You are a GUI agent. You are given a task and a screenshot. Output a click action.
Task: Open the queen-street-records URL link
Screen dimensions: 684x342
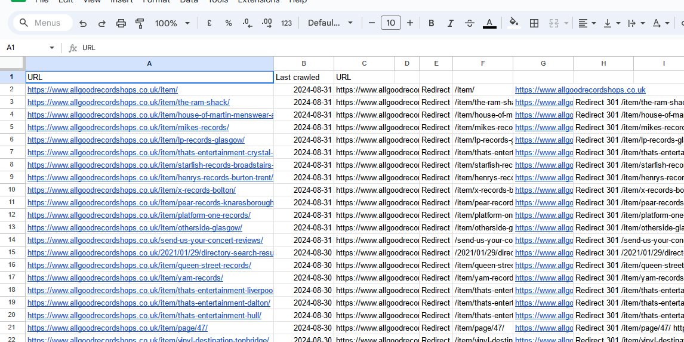[x=139, y=265]
